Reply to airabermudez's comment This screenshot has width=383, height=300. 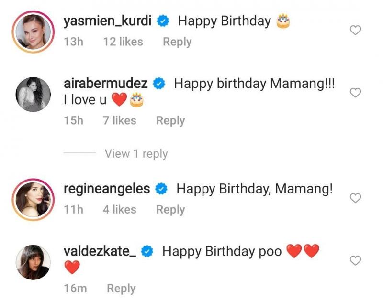point(170,121)
